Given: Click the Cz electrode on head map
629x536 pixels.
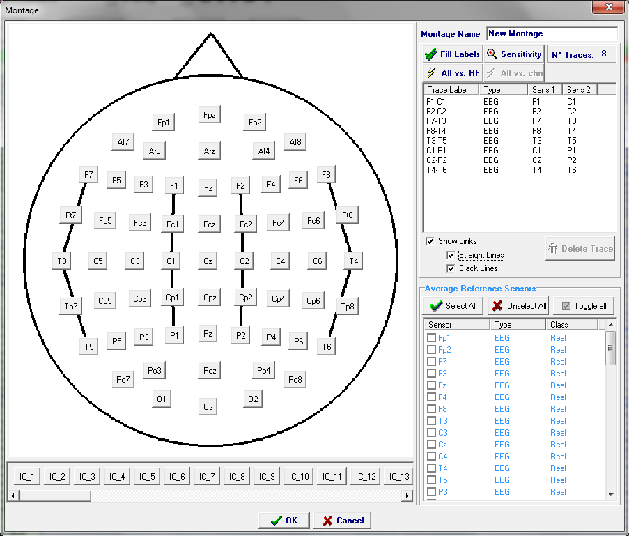Looking at the screenshot, I should tap(208, 261).
